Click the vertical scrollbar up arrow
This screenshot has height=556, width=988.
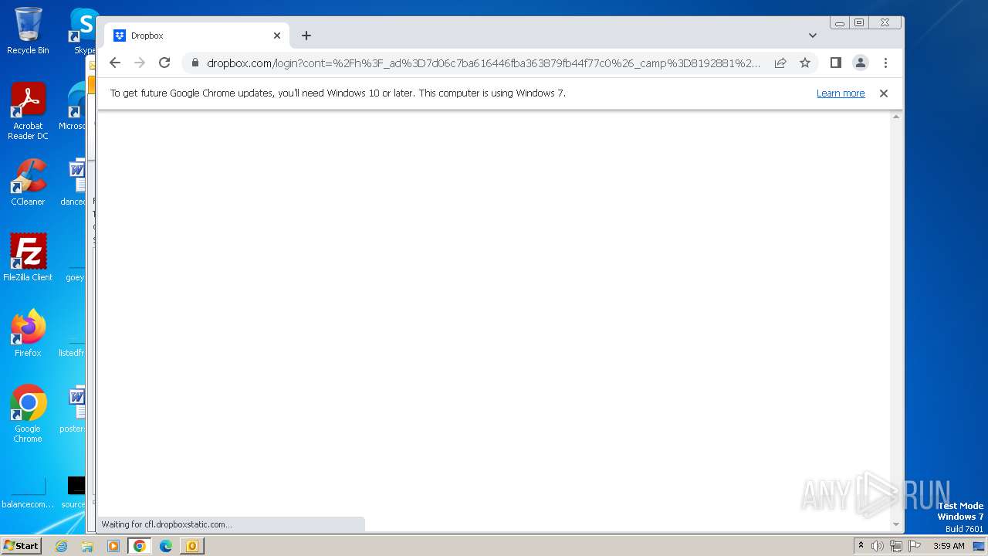click(896, 117)
